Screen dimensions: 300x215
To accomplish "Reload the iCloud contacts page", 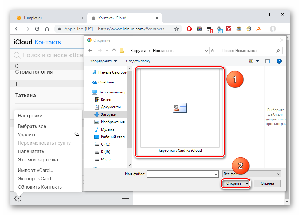I will (37, 29).
